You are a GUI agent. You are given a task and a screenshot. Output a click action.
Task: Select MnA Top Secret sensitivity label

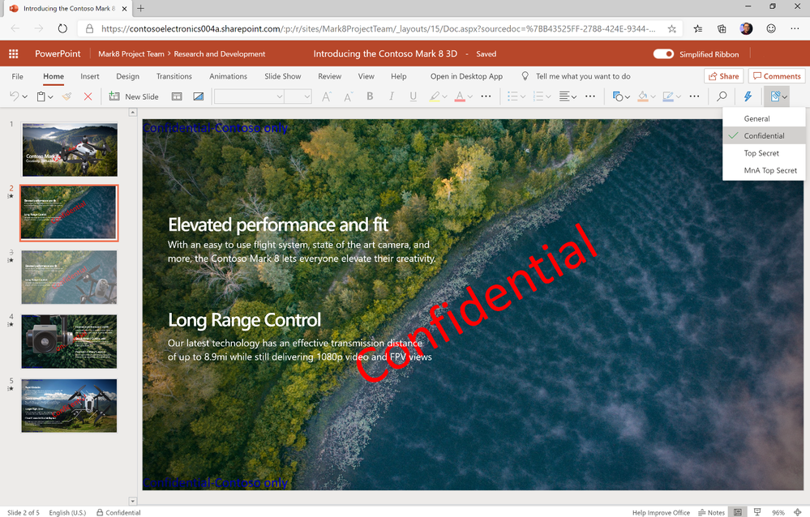click(764, 170)
